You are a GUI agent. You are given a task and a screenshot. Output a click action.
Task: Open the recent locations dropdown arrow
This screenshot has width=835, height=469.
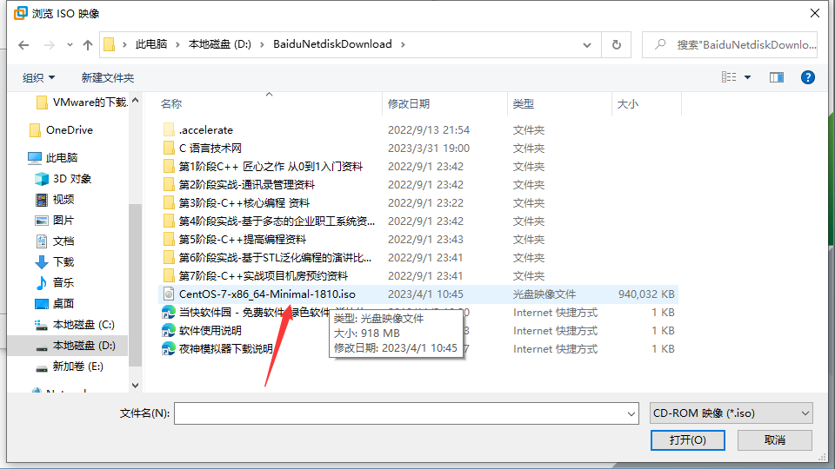tap(70, 45)
